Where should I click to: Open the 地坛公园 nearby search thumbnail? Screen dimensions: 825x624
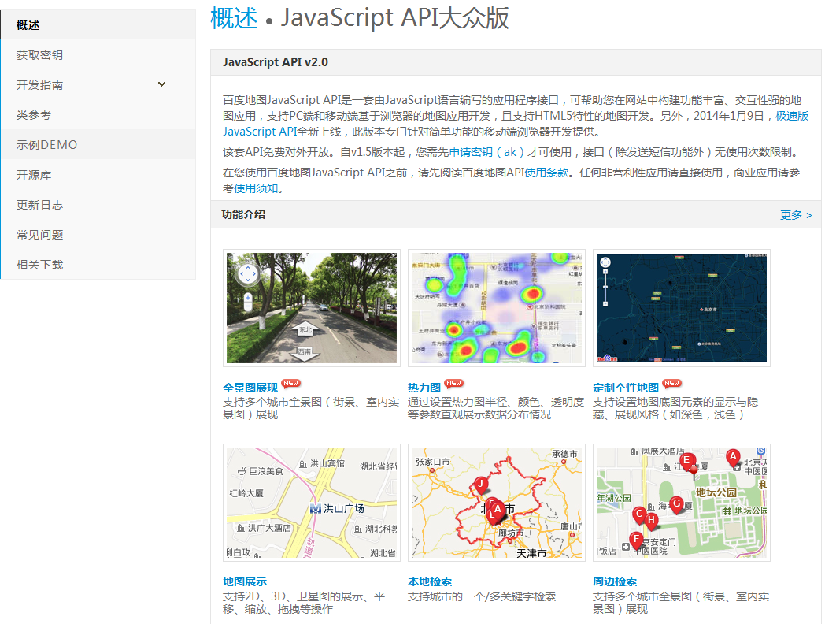click(682, 503)
